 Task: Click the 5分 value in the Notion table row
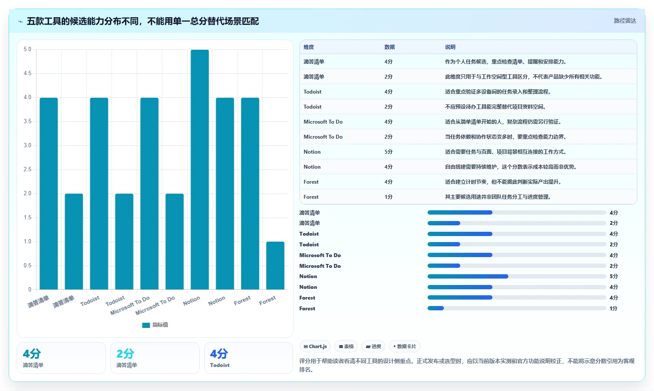click(x=388, y=152)
